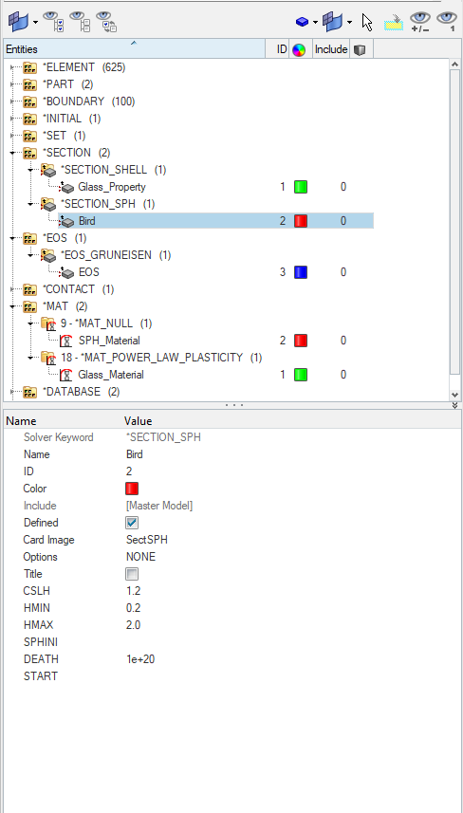Select the Glass_Material tree entry
The image size is (463, 813).
[111, 375]
